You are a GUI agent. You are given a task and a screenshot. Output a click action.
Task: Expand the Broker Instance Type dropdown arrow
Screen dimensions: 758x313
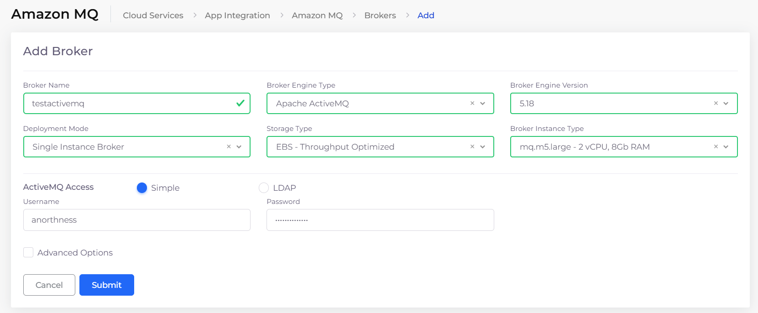726,147
